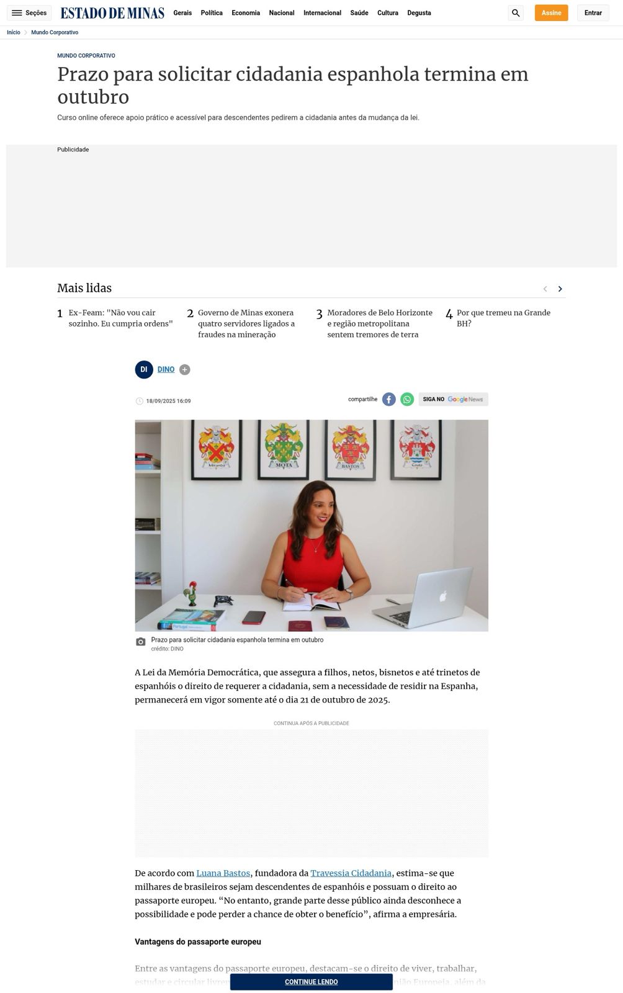Open the article's main photo
The height and width of the screenshot is (993, 623).
coord(311,526)
